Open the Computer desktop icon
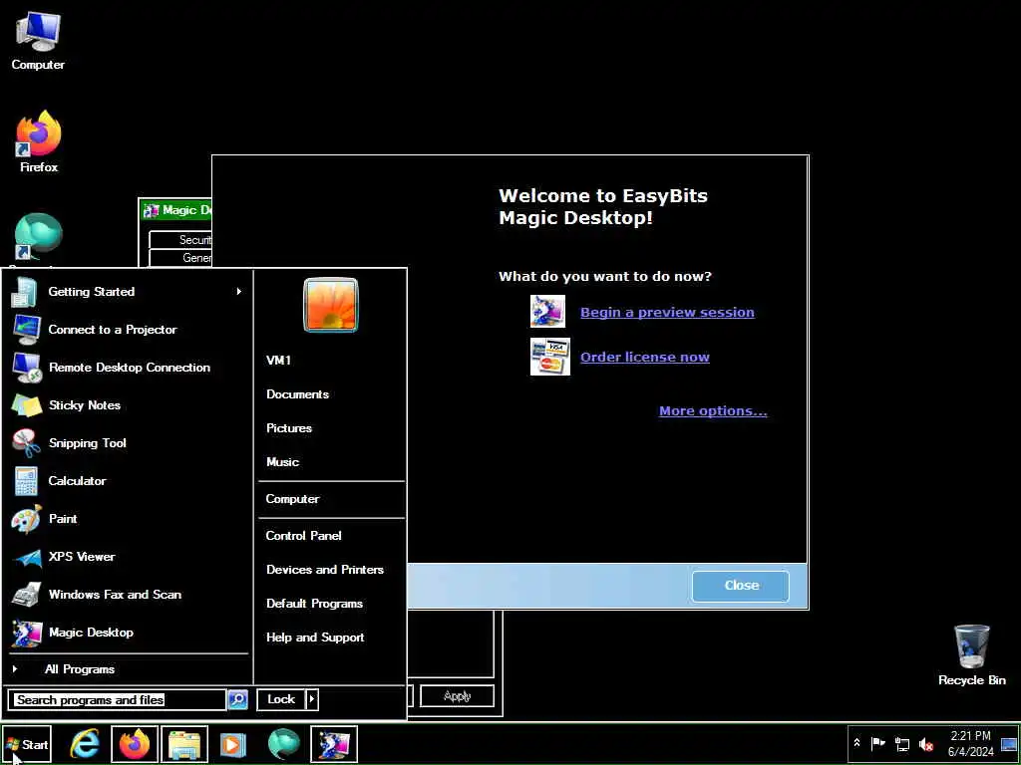The width and height of the screenshot is (1021, 765). coord(38,40)
